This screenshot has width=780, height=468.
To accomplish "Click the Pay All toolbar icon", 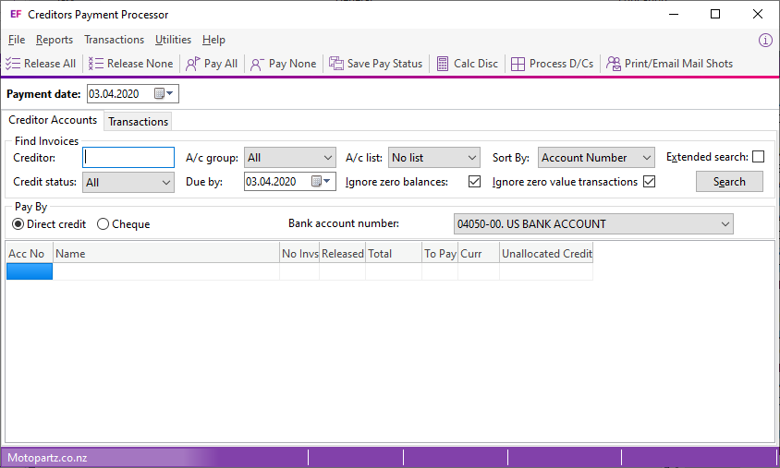I will pos(192,64).
